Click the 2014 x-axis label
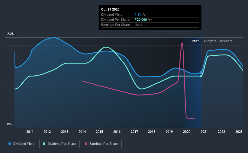Image resolution: width=248 pixels, height=153 pixels. 82,132
